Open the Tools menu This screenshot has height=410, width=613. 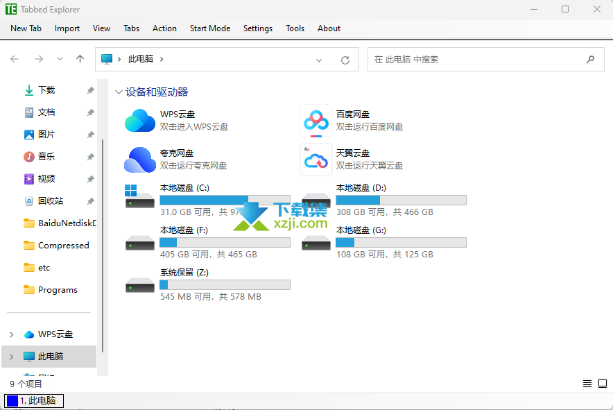click(x=295, y=28)
